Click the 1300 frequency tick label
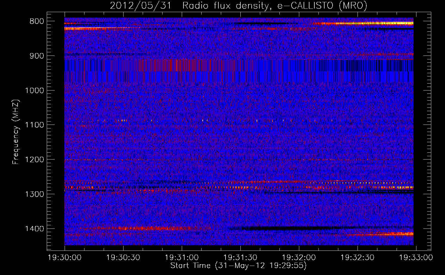The width and height of the screenshot is (445, 275). (x=35, y=194)
